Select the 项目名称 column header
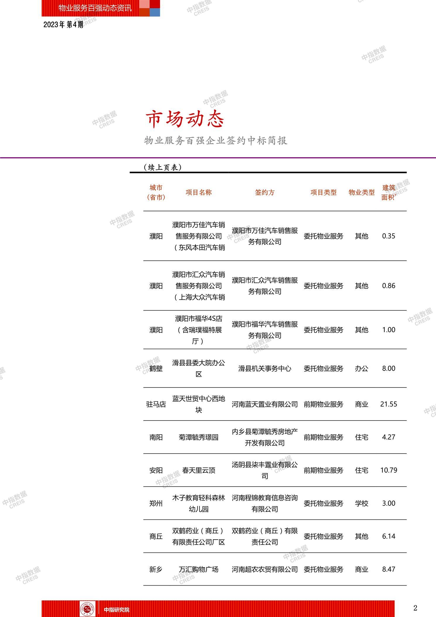Image resolution: width=436 pixels, height=617 pixels. 199,192
